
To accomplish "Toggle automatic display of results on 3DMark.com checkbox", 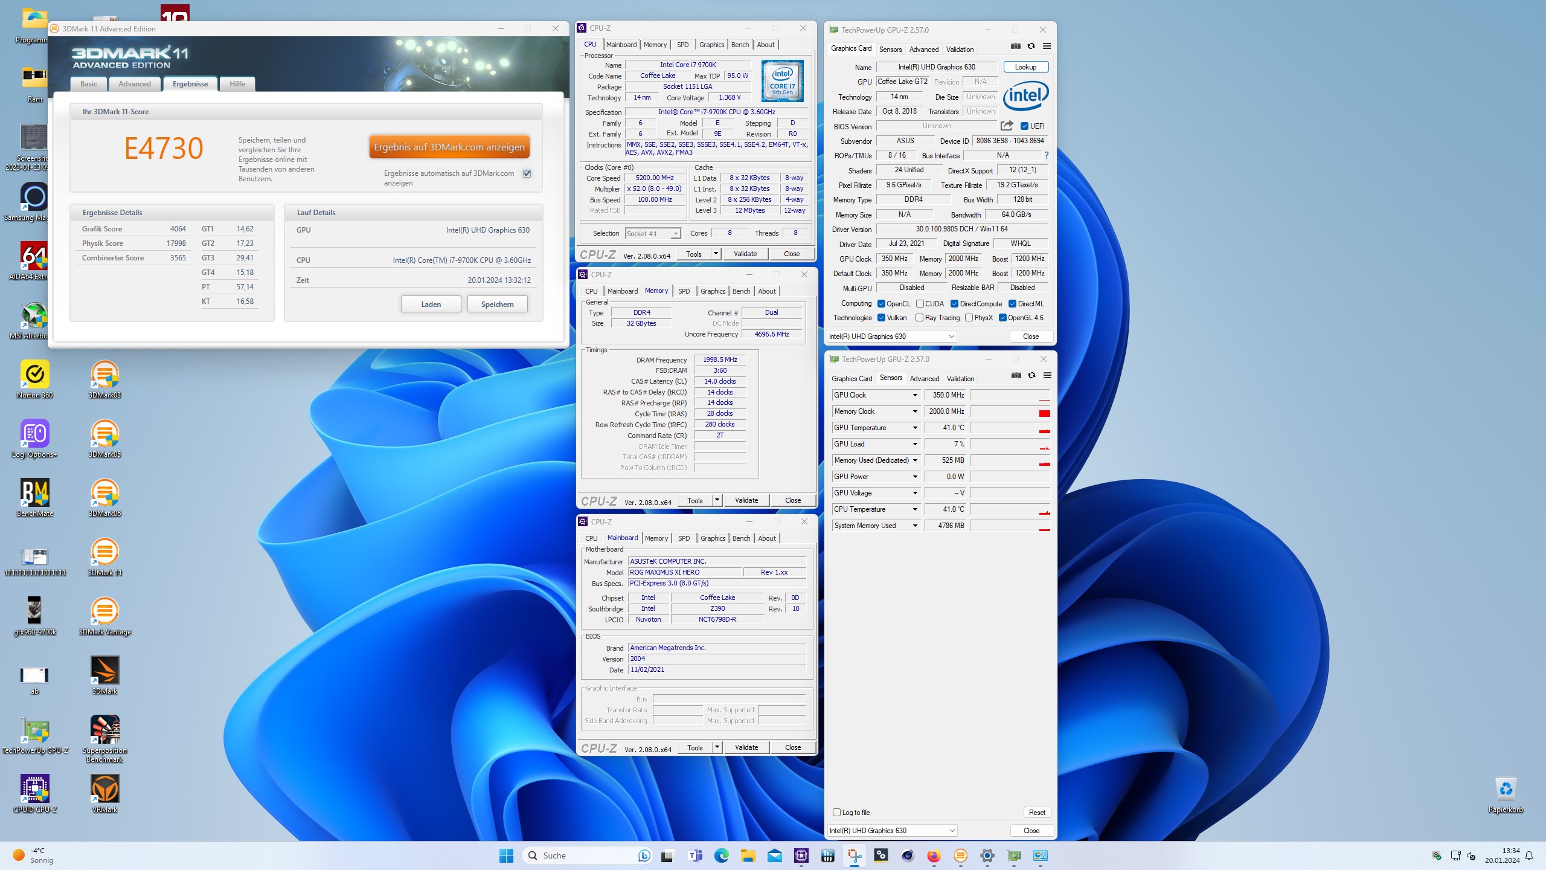I will pyautogui.click(x=527, y=173).
